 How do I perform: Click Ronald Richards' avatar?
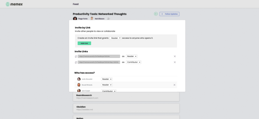point(79,85)
